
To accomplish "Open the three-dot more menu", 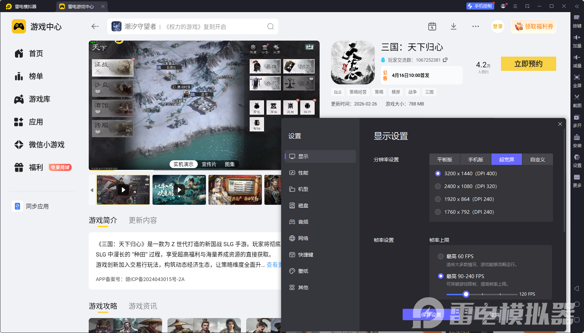I will [x=476, y=26].
